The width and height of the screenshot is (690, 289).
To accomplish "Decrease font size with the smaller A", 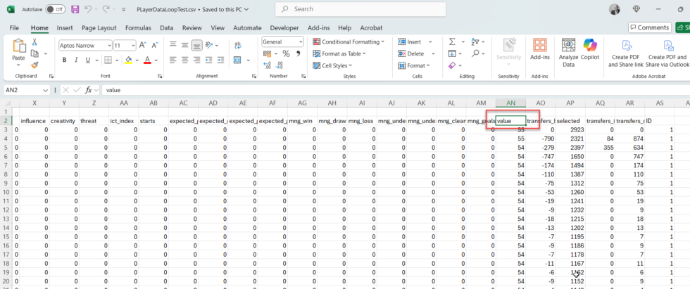I will tap(154, 45).
